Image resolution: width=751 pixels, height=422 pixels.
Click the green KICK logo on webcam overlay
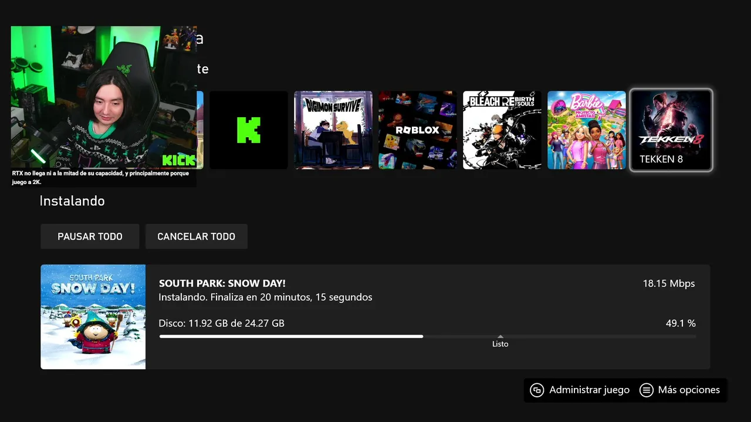178,160
